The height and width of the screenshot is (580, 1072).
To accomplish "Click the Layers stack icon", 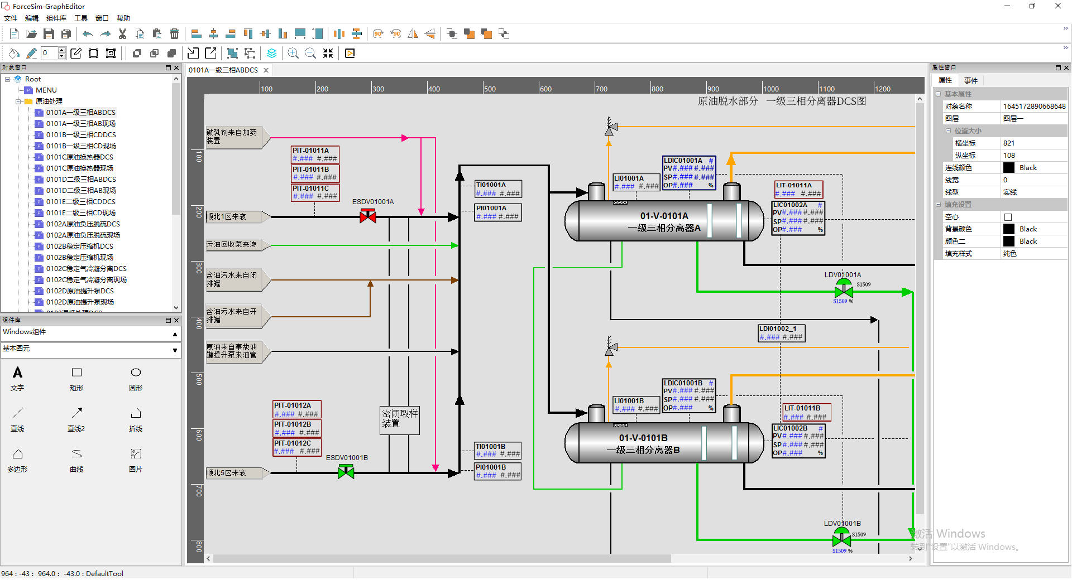I will point(271,54).
